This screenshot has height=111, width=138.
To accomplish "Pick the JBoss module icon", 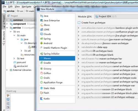I will coord(41,25).
